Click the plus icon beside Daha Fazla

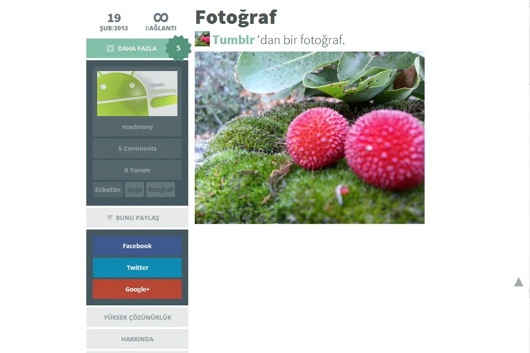point(110,49)
